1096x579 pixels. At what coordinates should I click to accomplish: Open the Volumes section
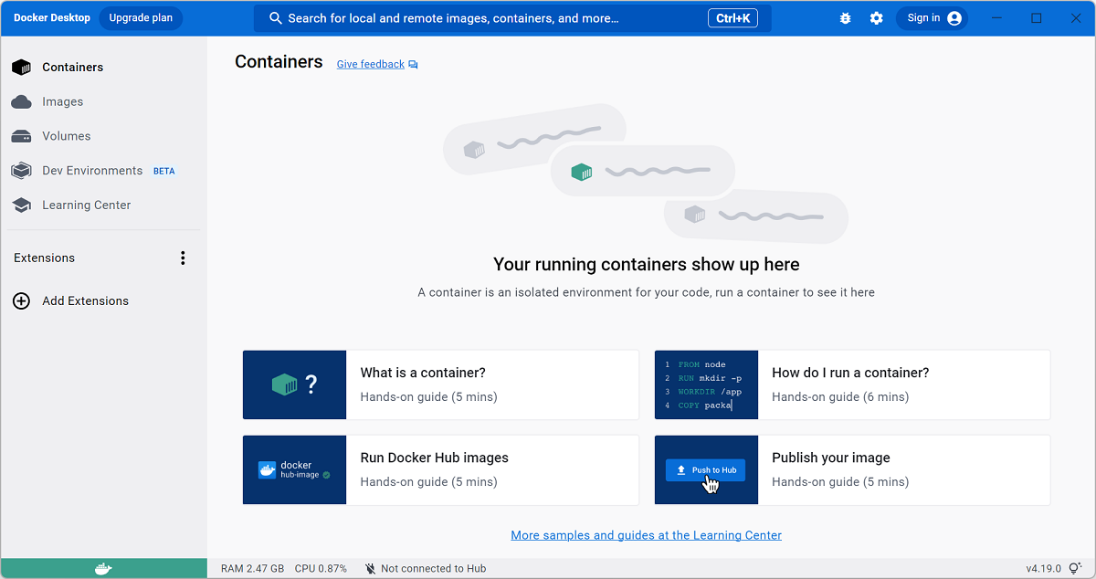coord(65,135)
